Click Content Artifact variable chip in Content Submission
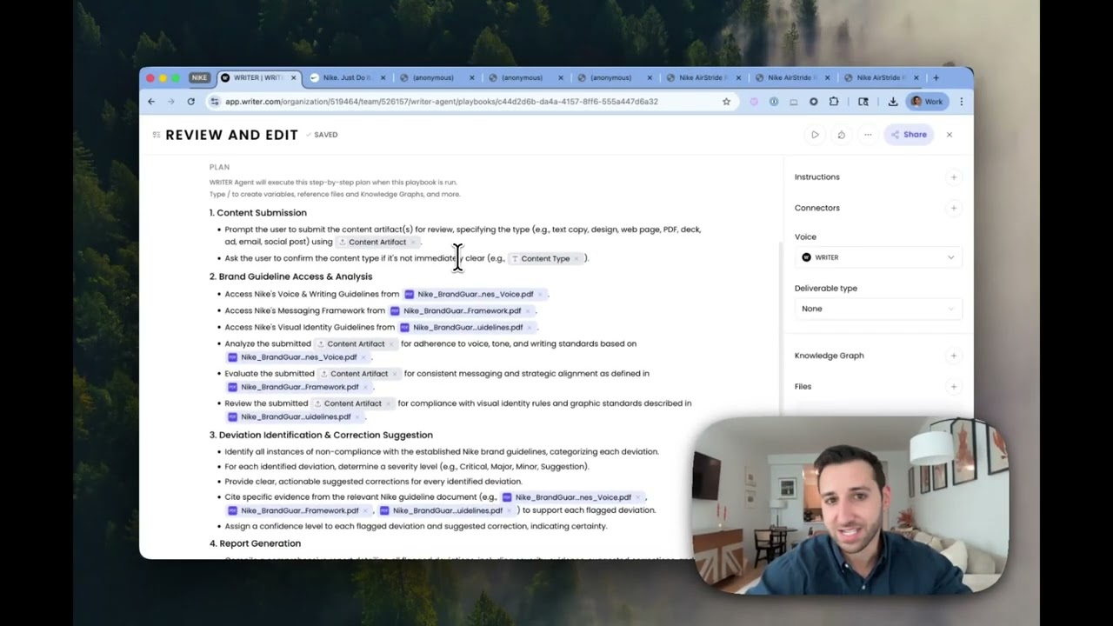The image size is (1113, 626). (x=377, y=242)
